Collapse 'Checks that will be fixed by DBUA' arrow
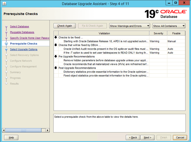This screenshot has width=191, height=142. click(56, 45)
